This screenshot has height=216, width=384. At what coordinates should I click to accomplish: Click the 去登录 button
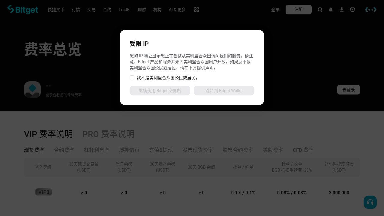pos(349,90)
